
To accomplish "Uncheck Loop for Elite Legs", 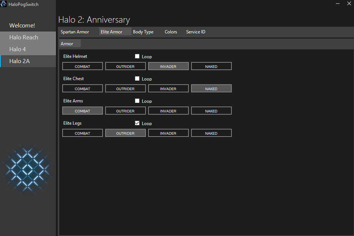I will pyautogui.click(x=137, y=123).
